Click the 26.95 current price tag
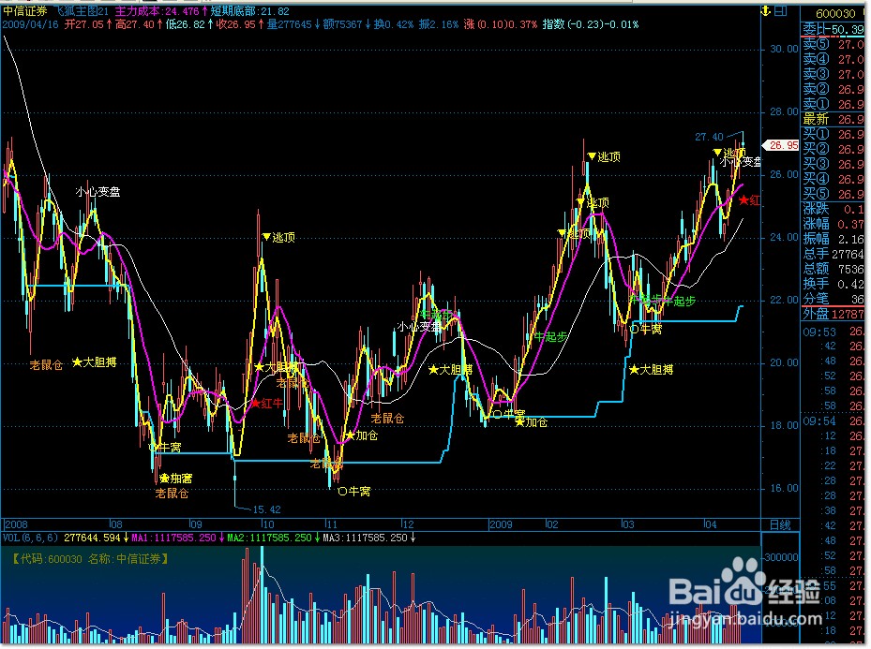This screenshot has height=649, width=871. 783,145
